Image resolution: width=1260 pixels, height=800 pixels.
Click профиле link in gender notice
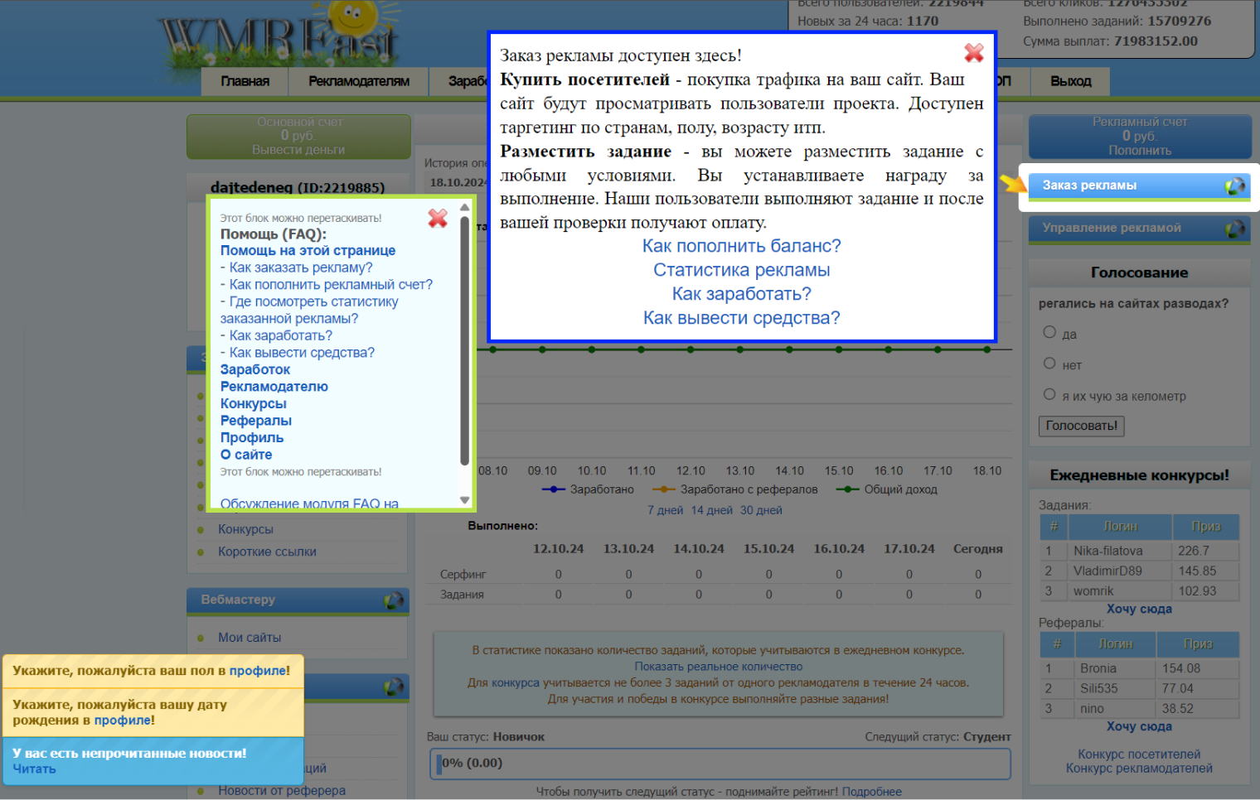click(258, 671)
